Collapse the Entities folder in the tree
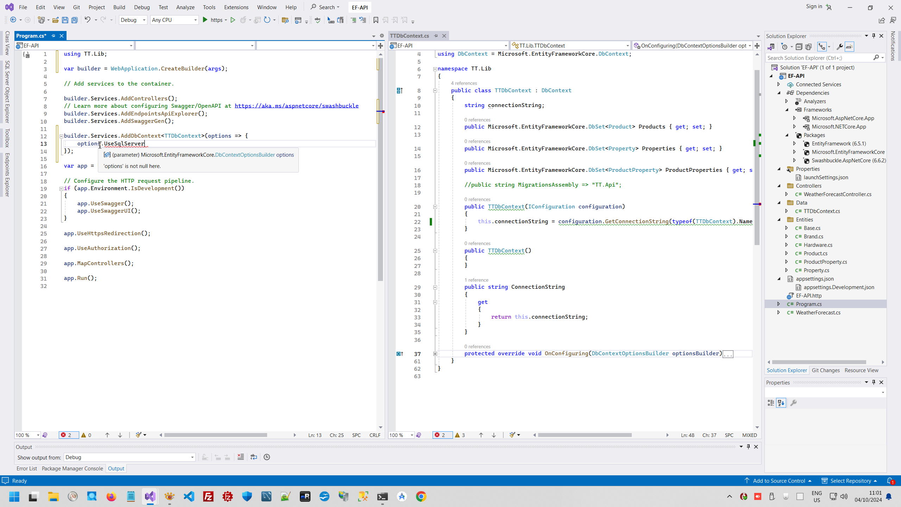 pyautogui.click(x=779, y=219)
